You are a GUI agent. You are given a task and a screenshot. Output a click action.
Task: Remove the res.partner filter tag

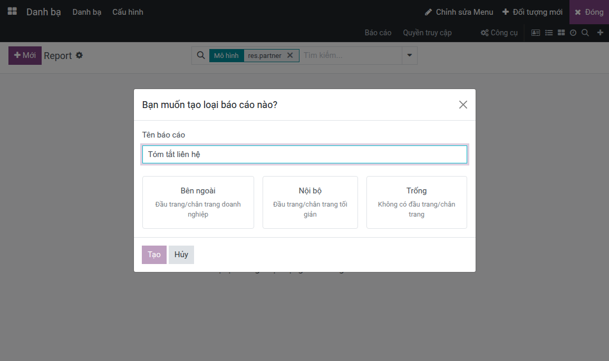[290, 55]
